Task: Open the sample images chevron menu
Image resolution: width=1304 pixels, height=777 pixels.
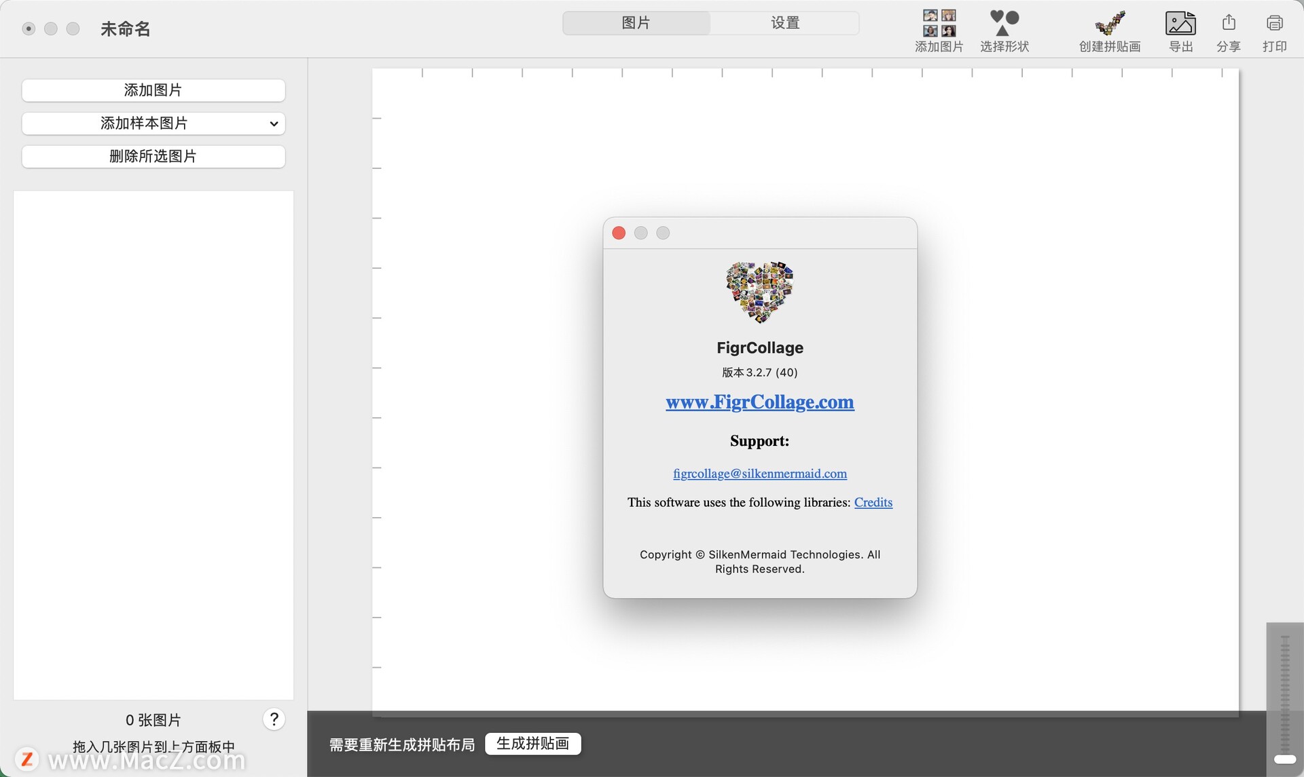Action: point(274,124)
